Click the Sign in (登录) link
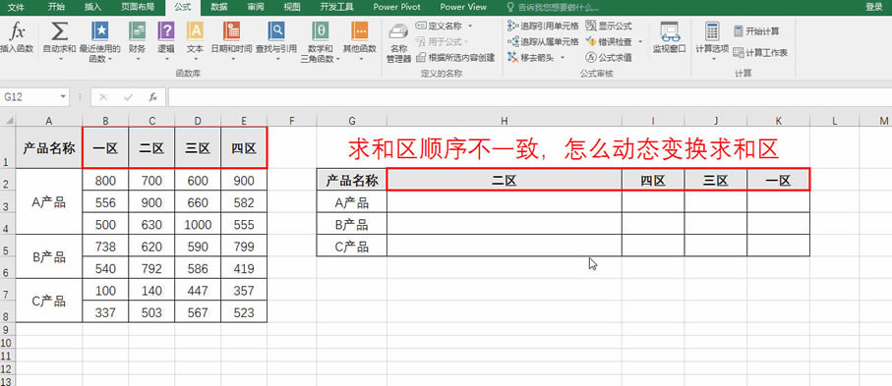892x386 pixels. pyautogui.click(x=873, y=7)
